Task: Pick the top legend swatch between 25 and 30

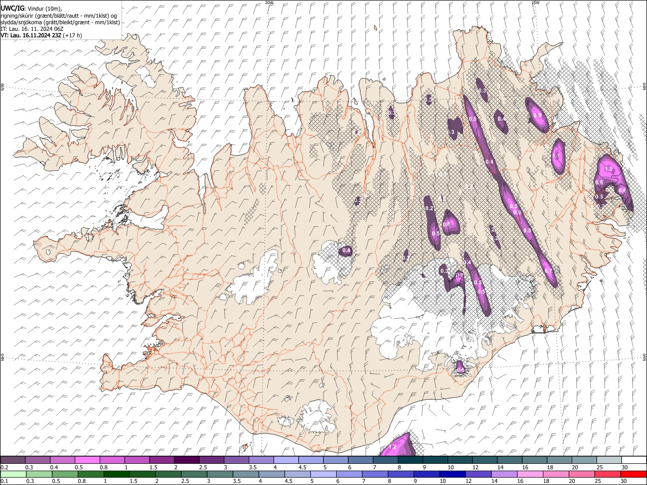Action: click(x=609, y=460)
